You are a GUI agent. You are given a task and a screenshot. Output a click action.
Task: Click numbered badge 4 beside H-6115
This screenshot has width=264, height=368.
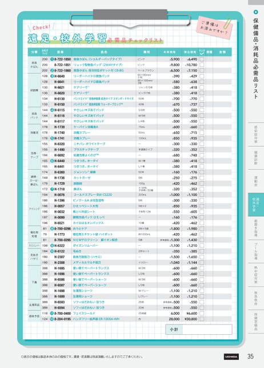52,110
